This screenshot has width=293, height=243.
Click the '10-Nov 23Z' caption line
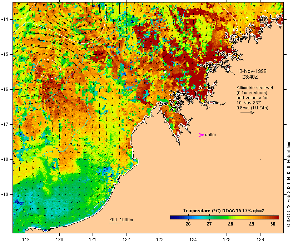click(x=249, y=103)
